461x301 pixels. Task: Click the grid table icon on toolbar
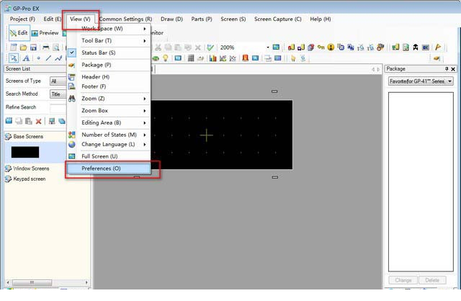pyautogui.click(x=191, y=58)
